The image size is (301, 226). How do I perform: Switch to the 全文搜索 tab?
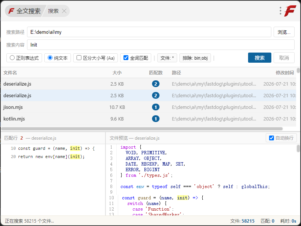point(24,11)
